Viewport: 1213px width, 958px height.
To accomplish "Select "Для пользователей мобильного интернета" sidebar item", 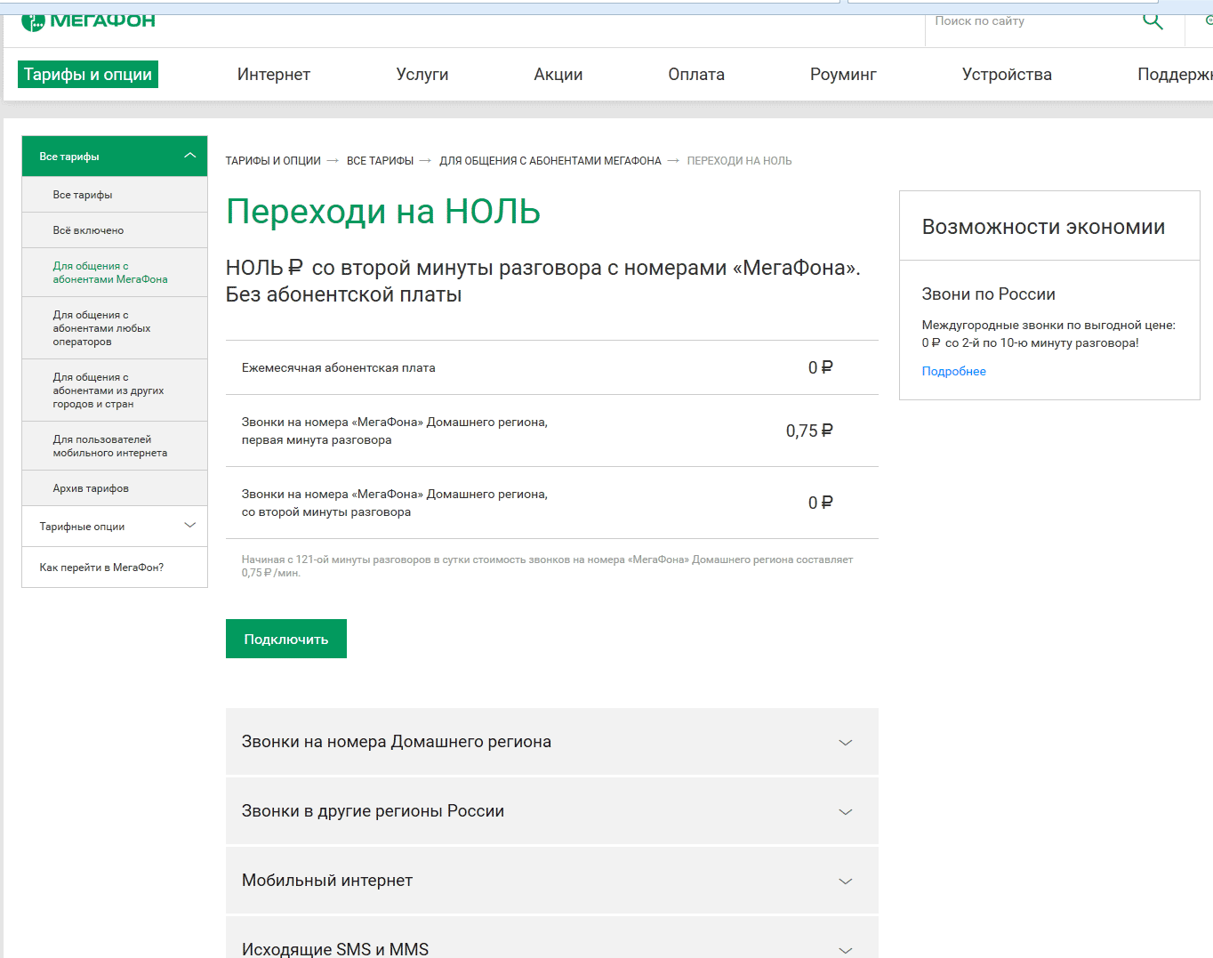I will (x=115, y=446).
